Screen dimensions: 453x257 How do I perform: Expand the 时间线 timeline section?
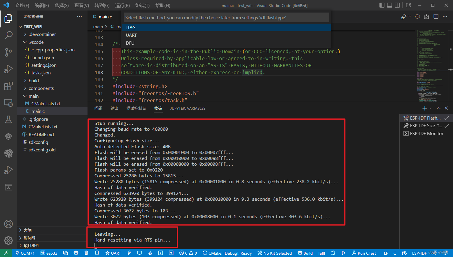(52, 238)
